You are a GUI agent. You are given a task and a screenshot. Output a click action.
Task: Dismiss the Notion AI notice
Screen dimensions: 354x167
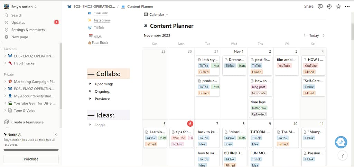pyautogui.click(x=56, y=134)
